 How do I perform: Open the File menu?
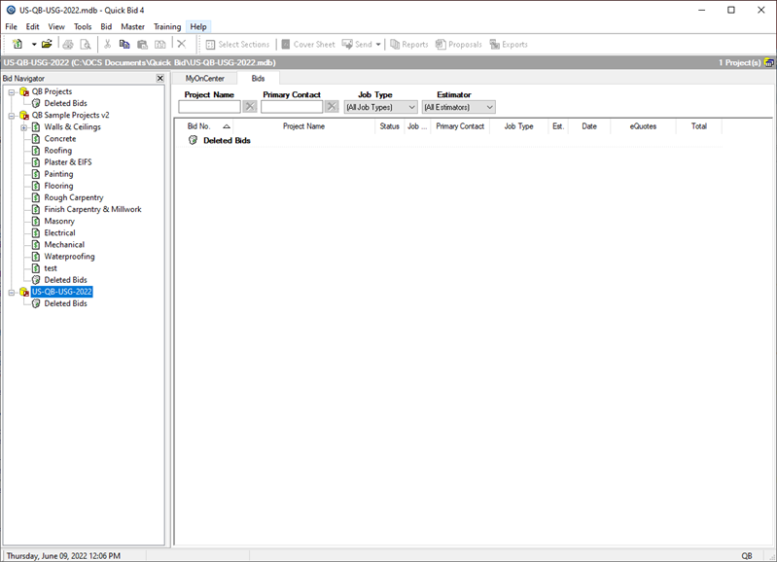pyautogui.click(x=11, y=27)
